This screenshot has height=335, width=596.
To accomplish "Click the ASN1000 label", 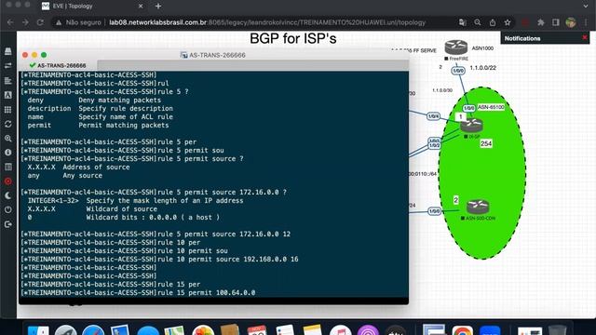I will [x=482, y=48].
